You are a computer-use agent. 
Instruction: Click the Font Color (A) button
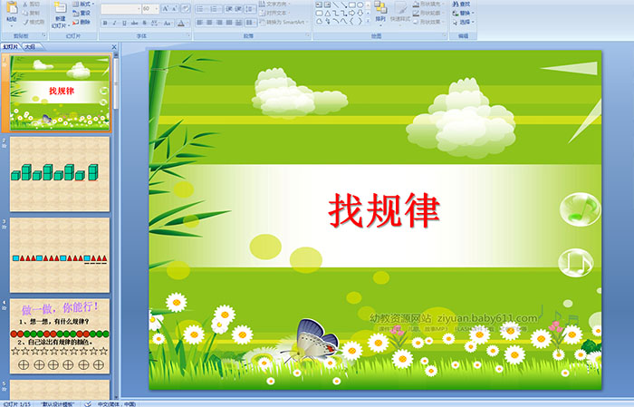(x=181, y=23)
